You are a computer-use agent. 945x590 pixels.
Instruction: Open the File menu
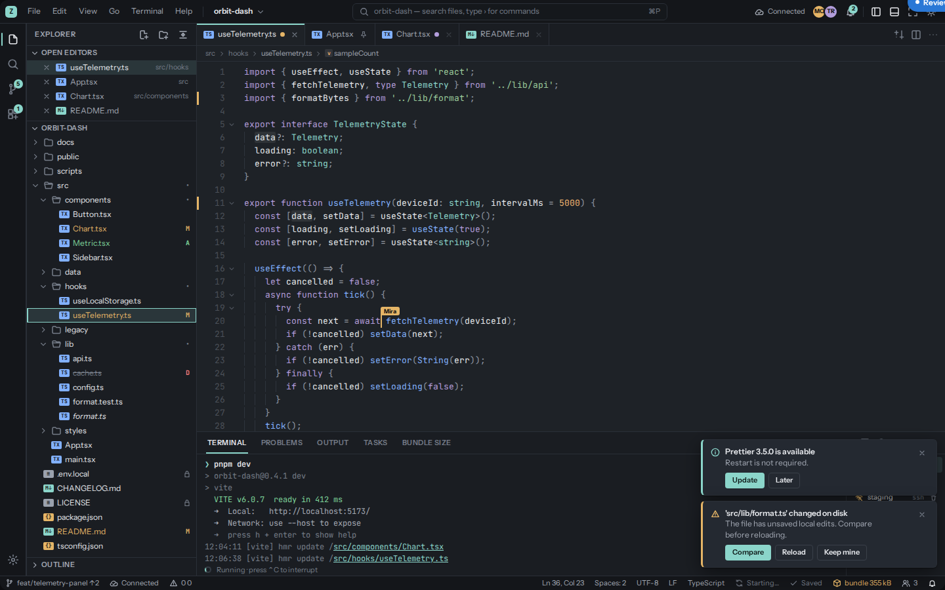[x=34, y=11]
